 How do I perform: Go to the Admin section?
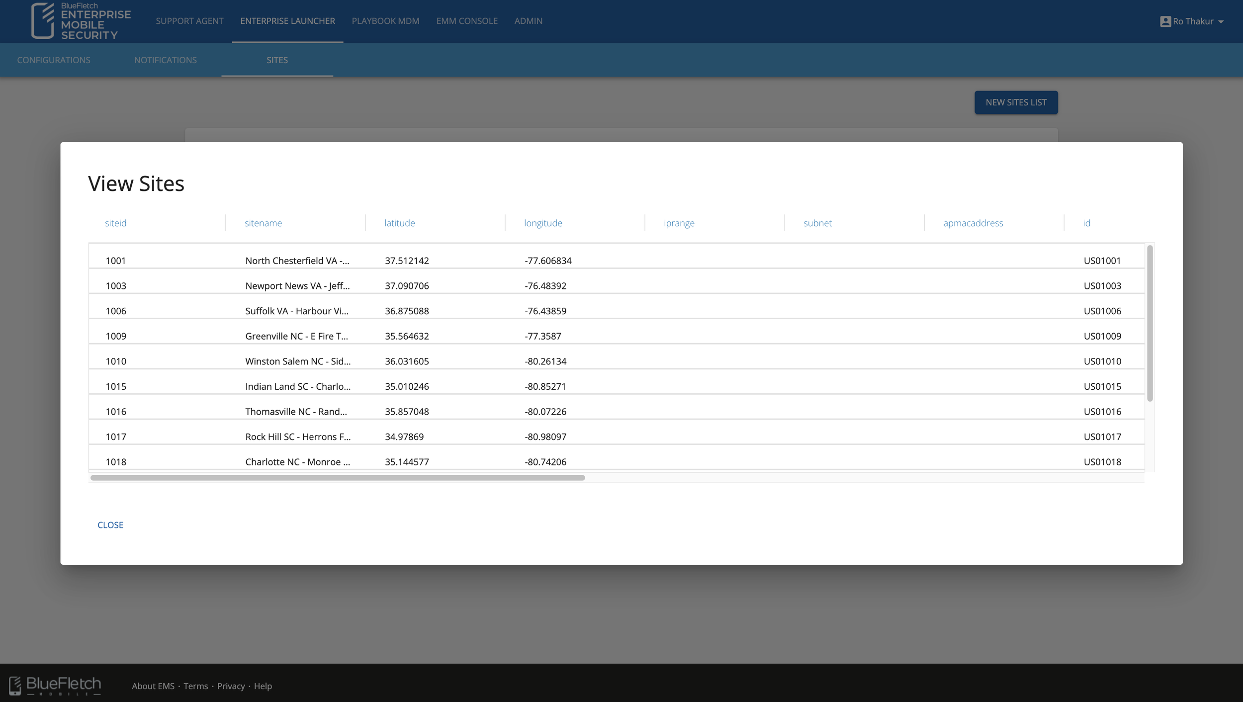(x=528, y=21)
